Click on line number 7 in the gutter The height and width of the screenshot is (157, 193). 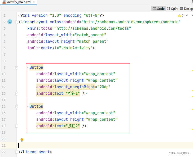point(5,54)
